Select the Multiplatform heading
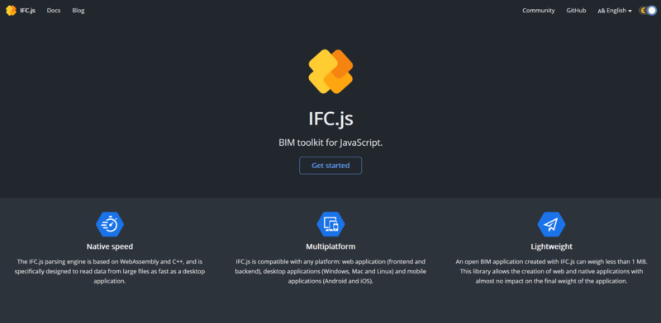Viewport: 661px width, 323px height. click(x=330, y=246)
